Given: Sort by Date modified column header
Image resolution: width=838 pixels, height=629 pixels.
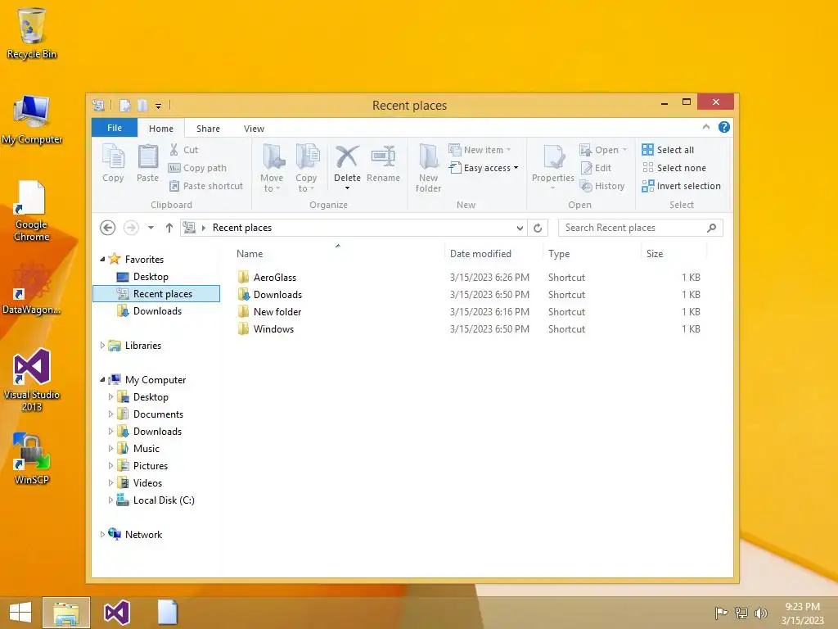Looking at the screenshot, I should (493, 254).
